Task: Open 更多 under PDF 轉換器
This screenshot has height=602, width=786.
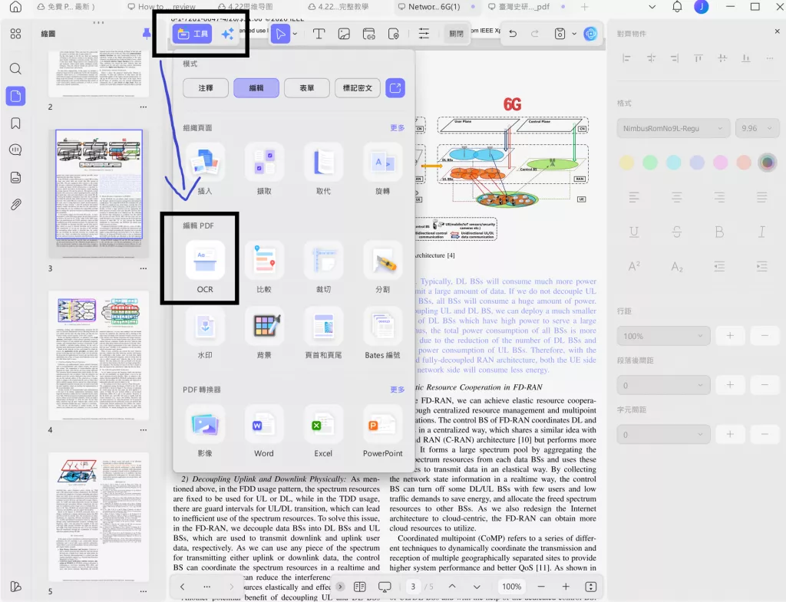Action: click(397, 389)
